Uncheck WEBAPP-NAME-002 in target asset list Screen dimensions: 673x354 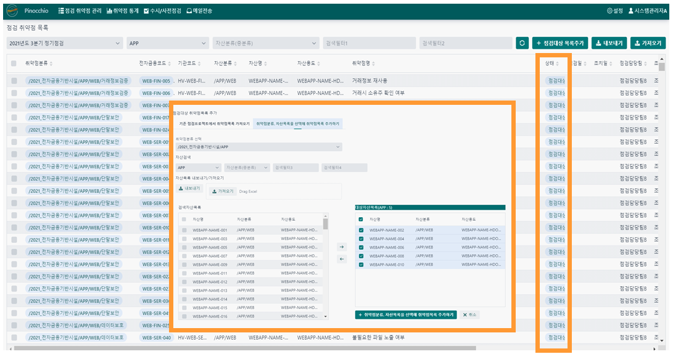(361, 230)
